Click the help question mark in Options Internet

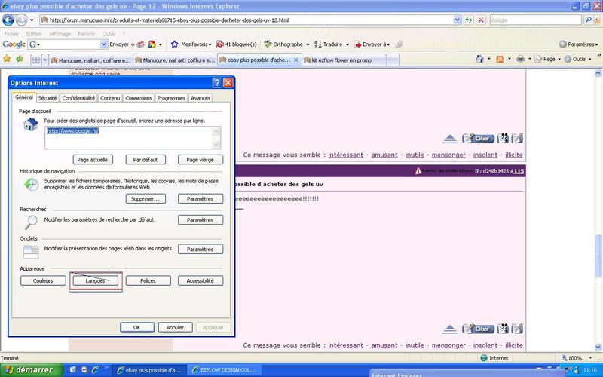coord(216,82)
